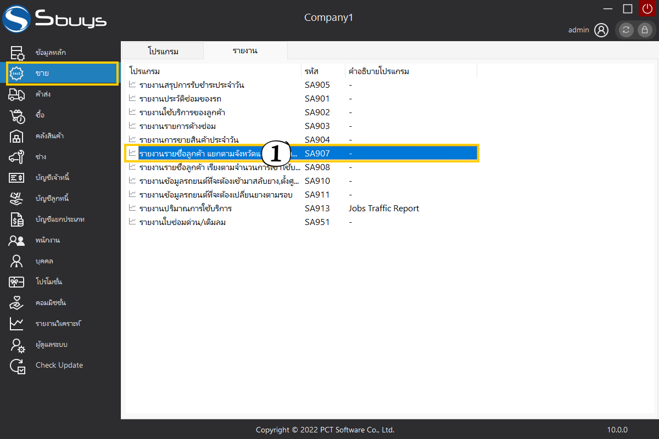This screenshot has width=659, height=439.
Task: Click the refresh sync icon near admin
Action: pyautogui.click(x=626, y=30)
